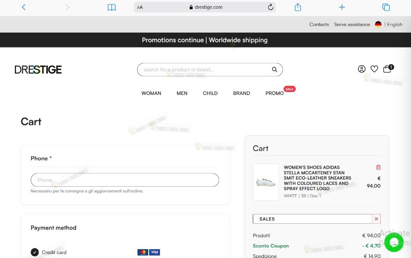Select the Credit card payment radio
This screenshot has height=258, width=411.
[x=35, y=252]
